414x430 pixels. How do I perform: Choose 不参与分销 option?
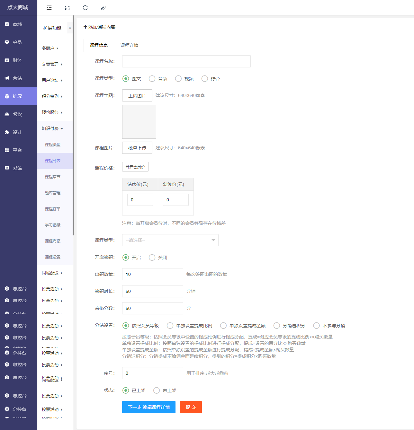point(317,326)
